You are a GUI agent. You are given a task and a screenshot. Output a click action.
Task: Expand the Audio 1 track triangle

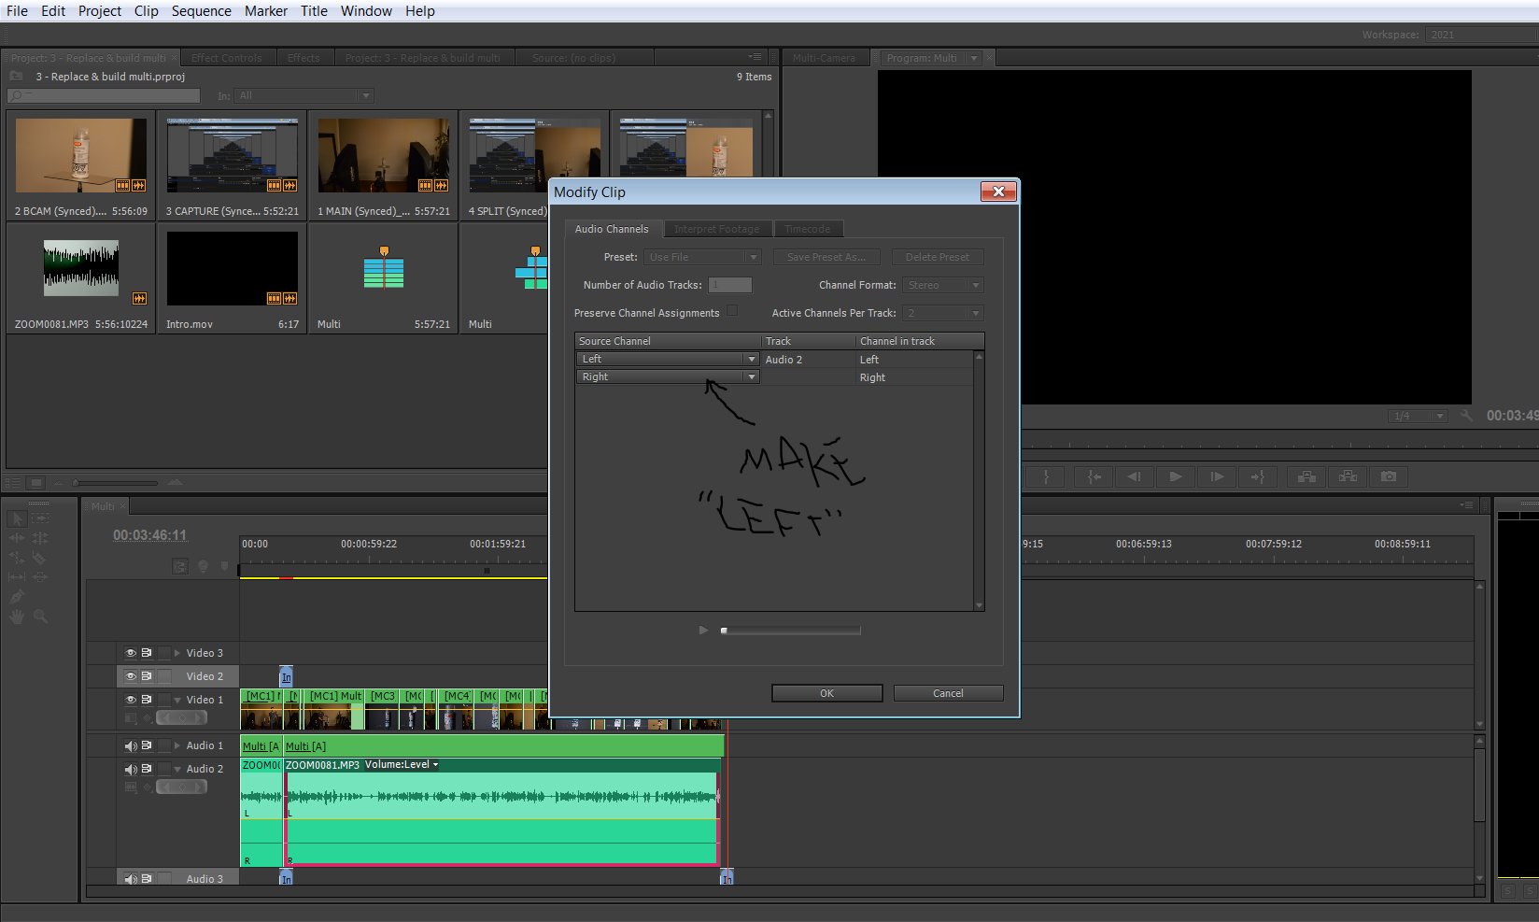(177, 745)
